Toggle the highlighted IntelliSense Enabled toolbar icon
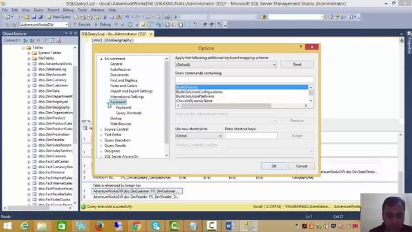Screen dimensions: 412x232 [x=143, y=24]
